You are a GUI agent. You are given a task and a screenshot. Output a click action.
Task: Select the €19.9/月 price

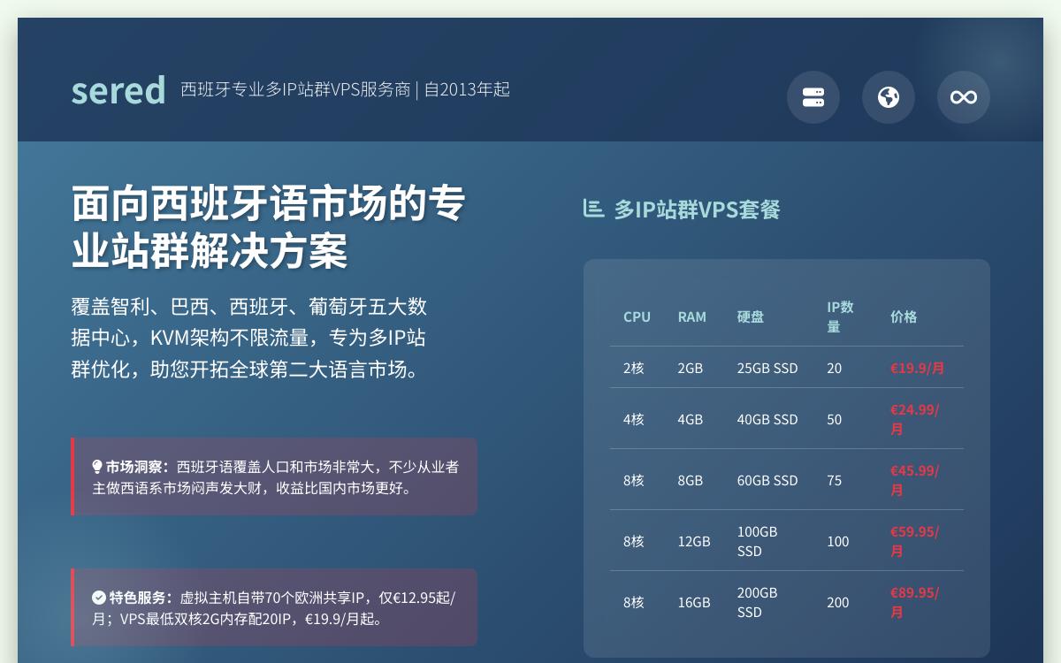918,368
